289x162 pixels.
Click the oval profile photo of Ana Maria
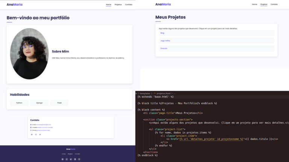[x=29, y=54]
